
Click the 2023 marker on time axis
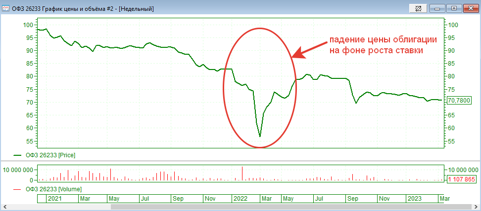(x=414, y=198)
